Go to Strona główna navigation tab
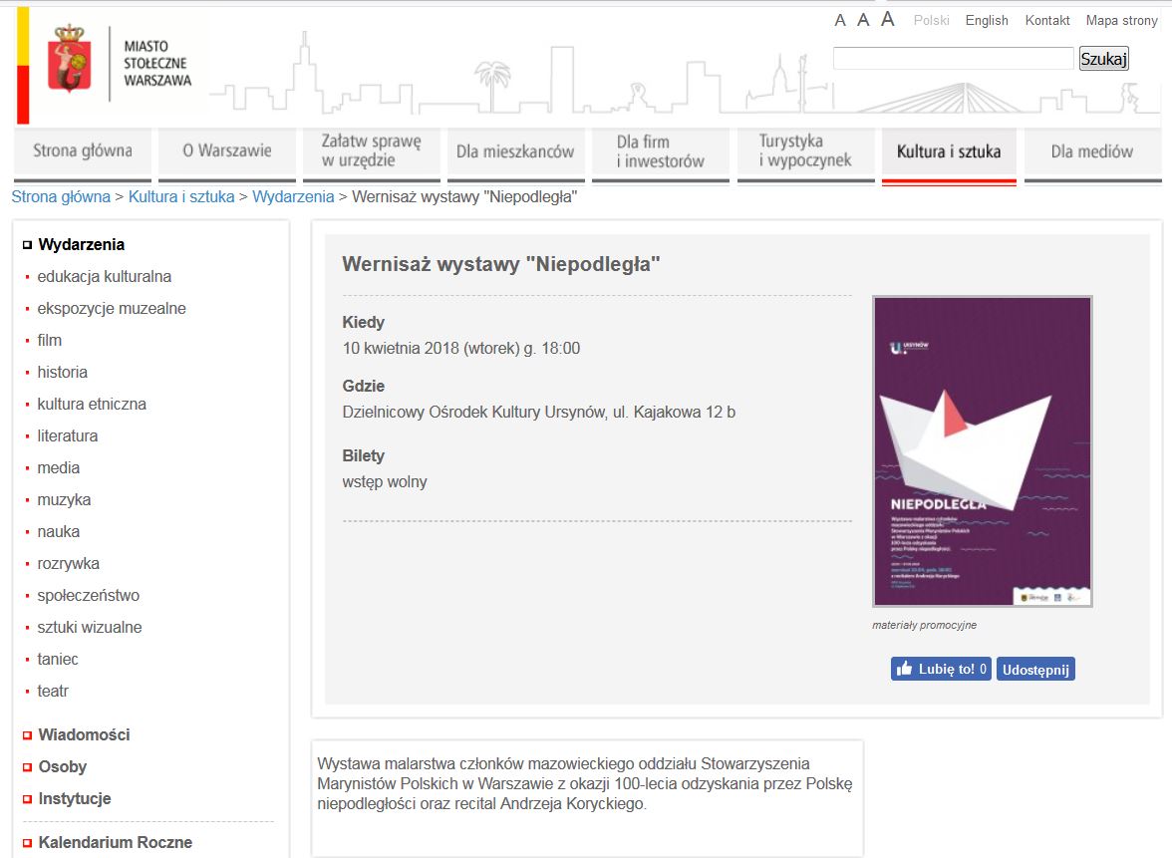1172x858 pixels. coord(83,151)
